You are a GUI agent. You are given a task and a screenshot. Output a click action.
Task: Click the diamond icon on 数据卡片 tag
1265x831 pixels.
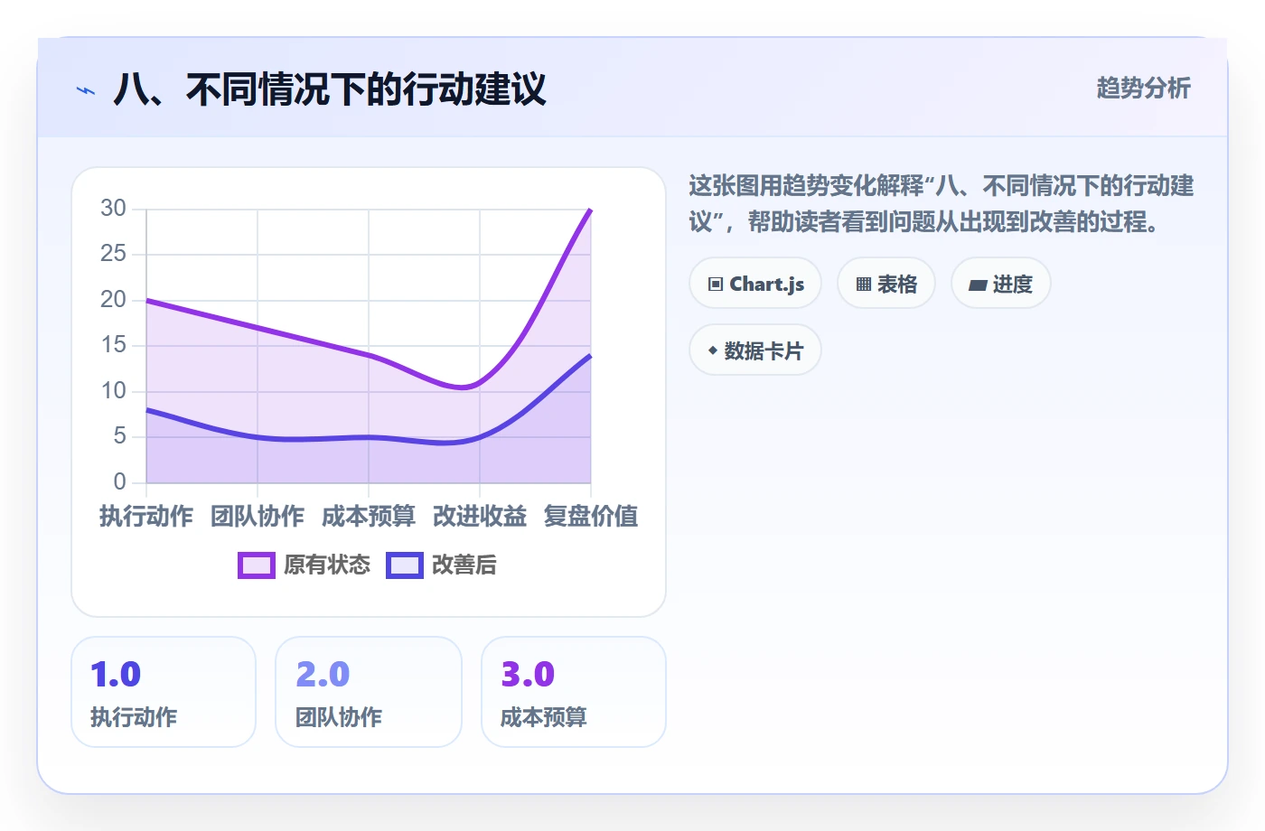click(x=713, y=350)
